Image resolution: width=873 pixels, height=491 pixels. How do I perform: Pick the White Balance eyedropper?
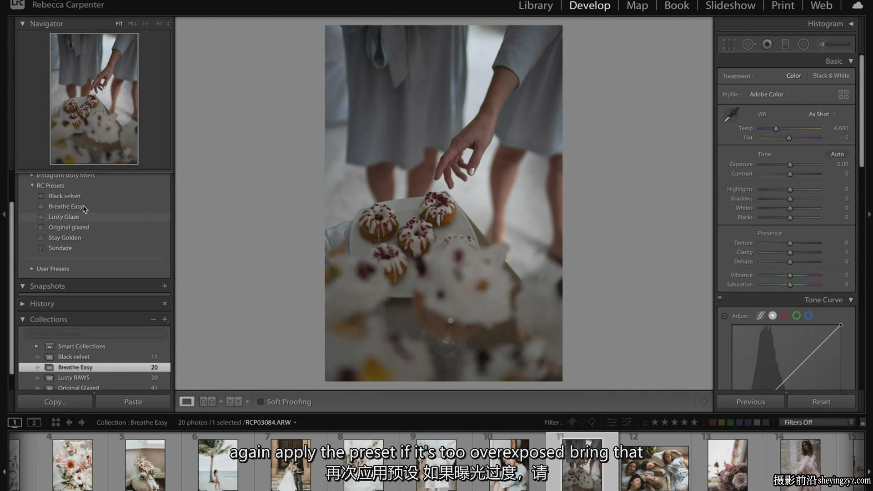pos(731,115)
